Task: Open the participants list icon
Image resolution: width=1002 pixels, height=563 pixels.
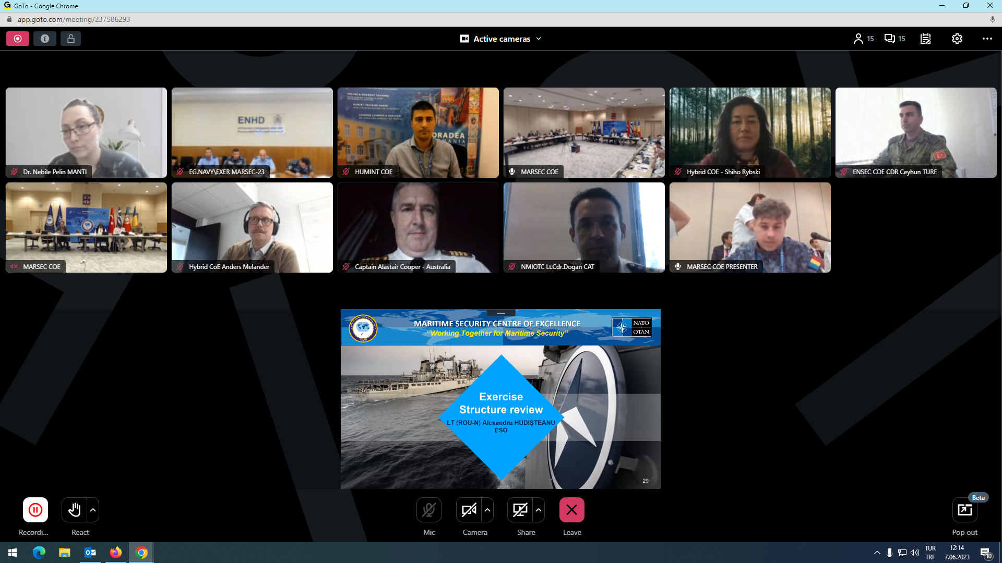Action: point(863,39)
